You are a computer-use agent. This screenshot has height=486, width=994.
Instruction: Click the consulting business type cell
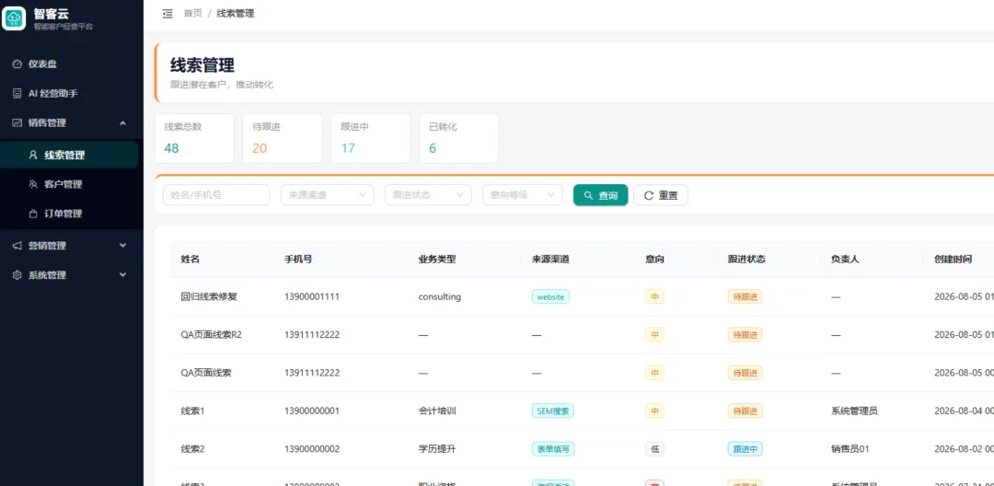pos(440,296)
